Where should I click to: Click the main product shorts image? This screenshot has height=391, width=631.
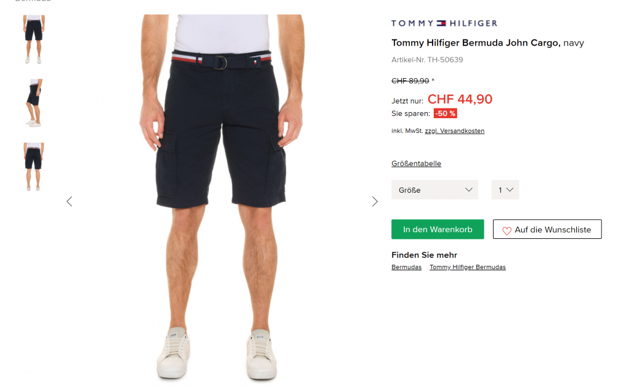(222, 197)
